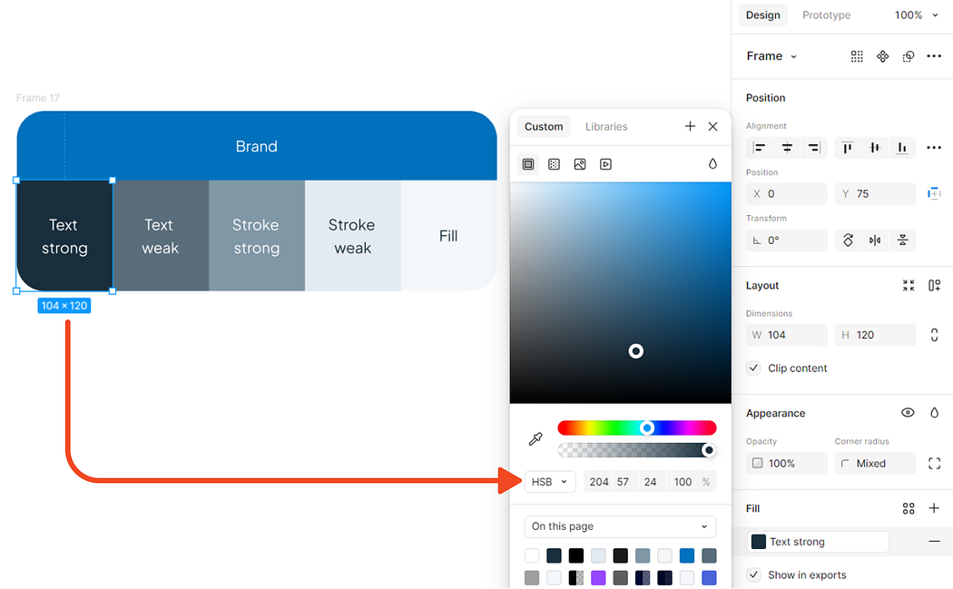
Task: Click the mask icon in Frame header
Action: (x=908, y=56)
